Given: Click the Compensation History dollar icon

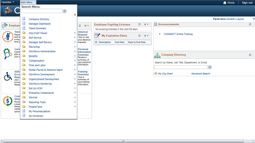Looking at the screenshot, I should coord(8,101).
